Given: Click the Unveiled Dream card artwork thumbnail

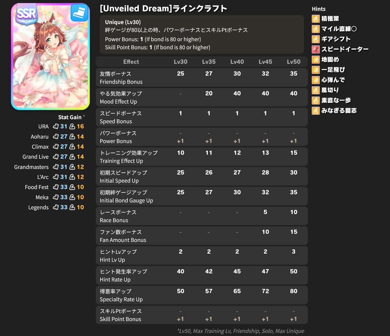Looking at the screenshot, I should (50, 57).
